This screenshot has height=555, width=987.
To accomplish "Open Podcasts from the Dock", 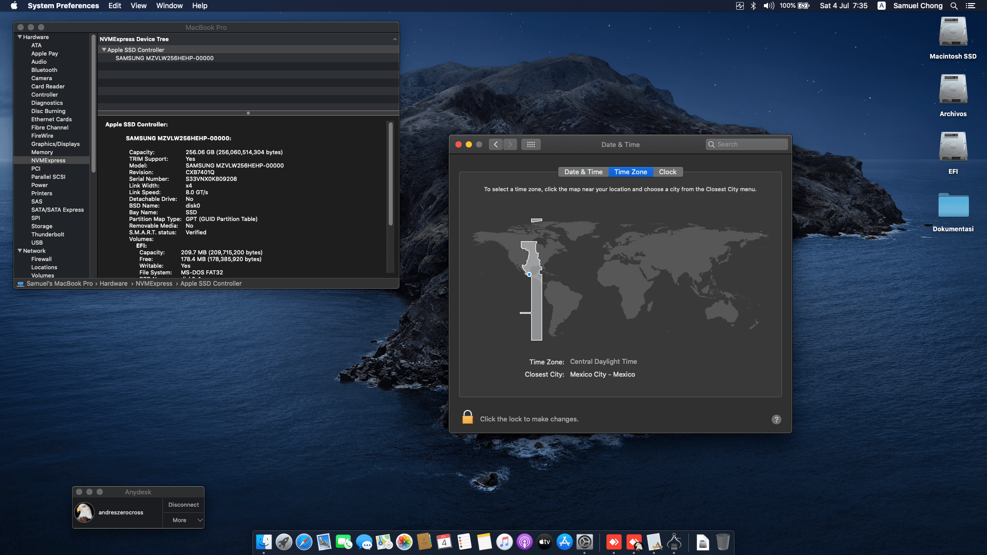I will point(524,542).
